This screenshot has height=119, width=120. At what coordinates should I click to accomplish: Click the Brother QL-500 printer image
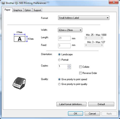[x=19, y=83]
